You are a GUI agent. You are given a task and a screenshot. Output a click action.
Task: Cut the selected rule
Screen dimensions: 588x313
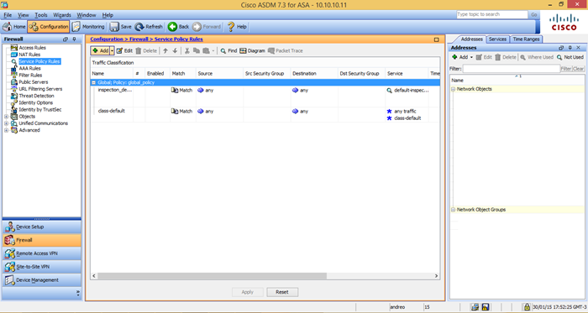(186, 50)
